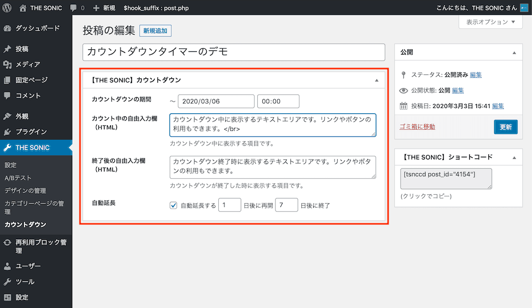Screen dimensions: 532x308
Task: Open デザインの管理 submenu item
Action: (x=25, y=191)
